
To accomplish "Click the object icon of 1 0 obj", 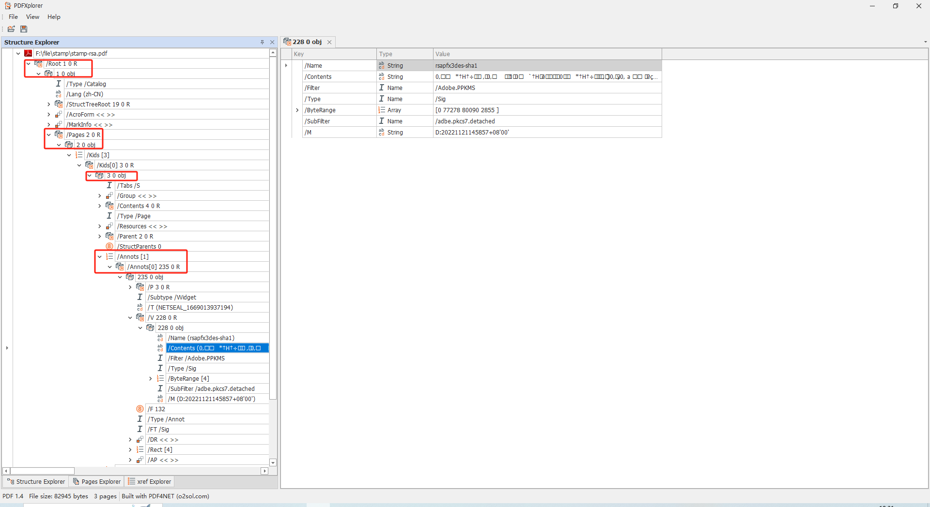I will [x=49, y=74].
